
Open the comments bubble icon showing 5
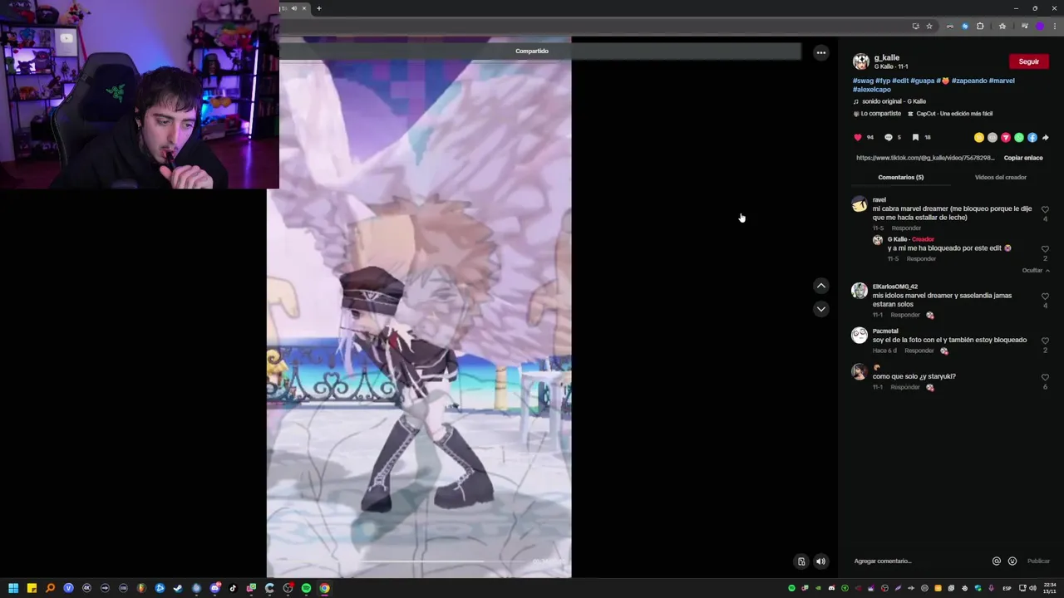click(888, 137)
